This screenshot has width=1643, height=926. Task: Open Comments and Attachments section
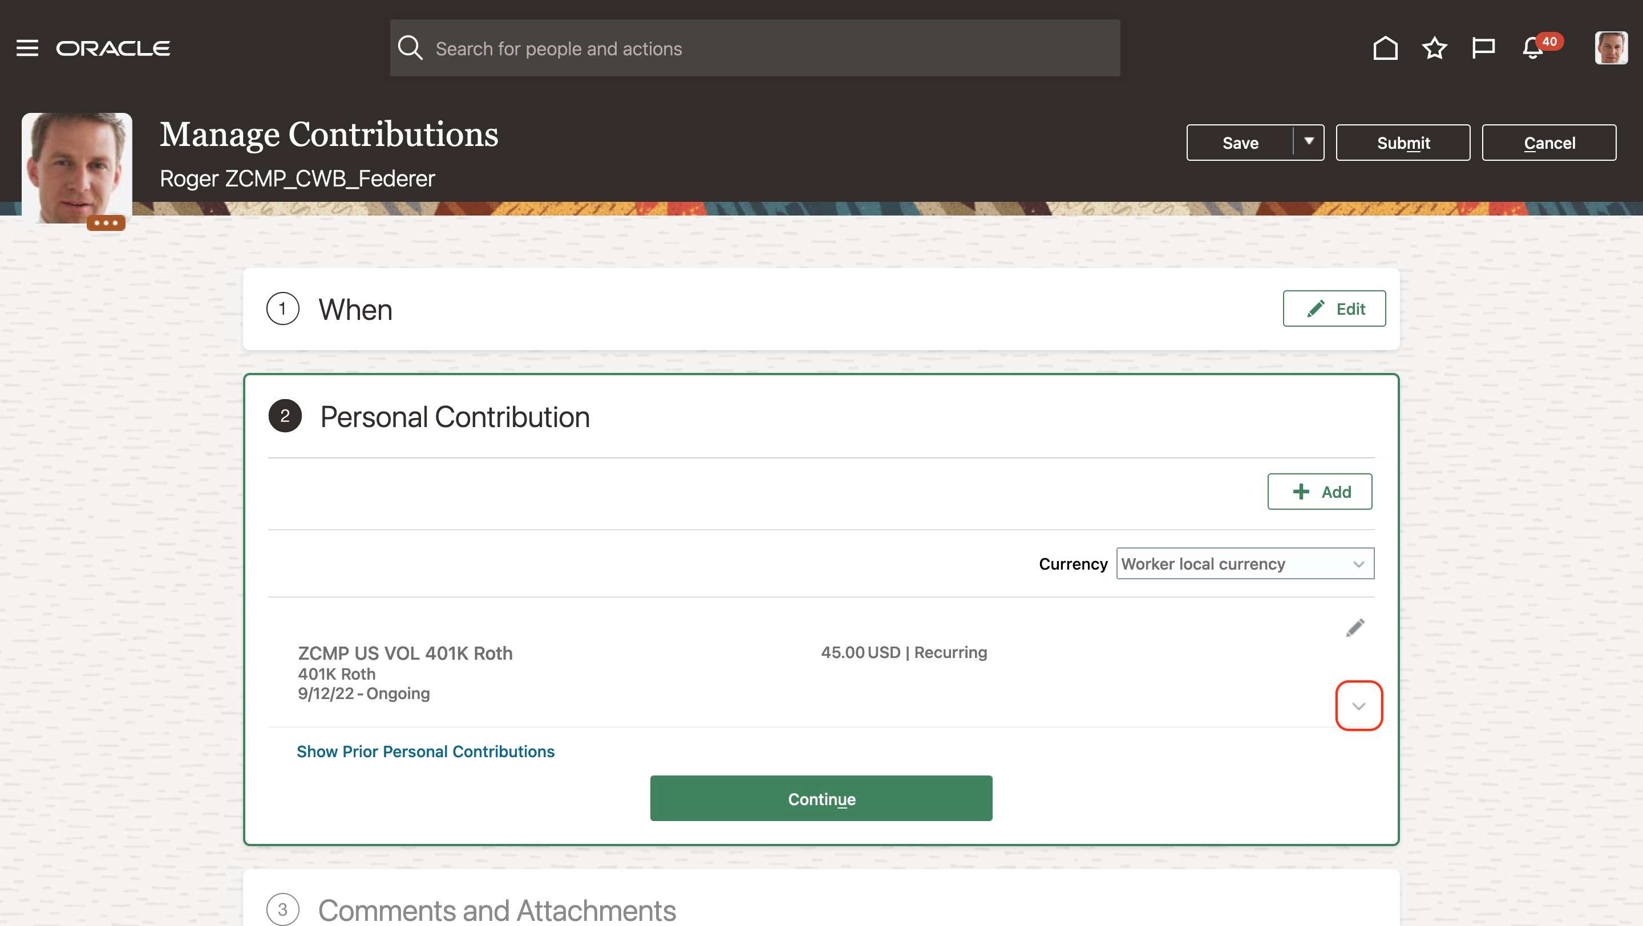496,909
